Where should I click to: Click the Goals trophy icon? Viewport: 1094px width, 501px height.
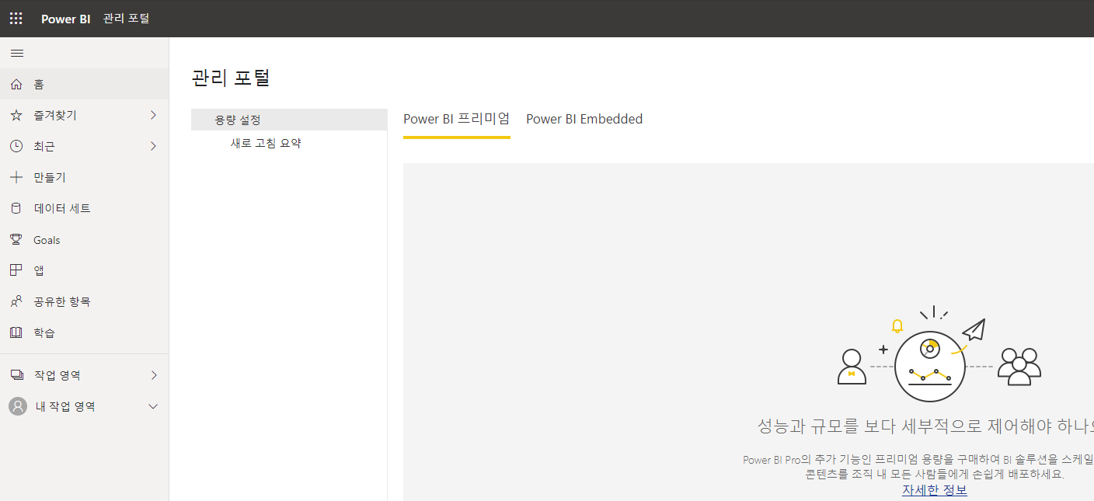click(x=16, y=239)
